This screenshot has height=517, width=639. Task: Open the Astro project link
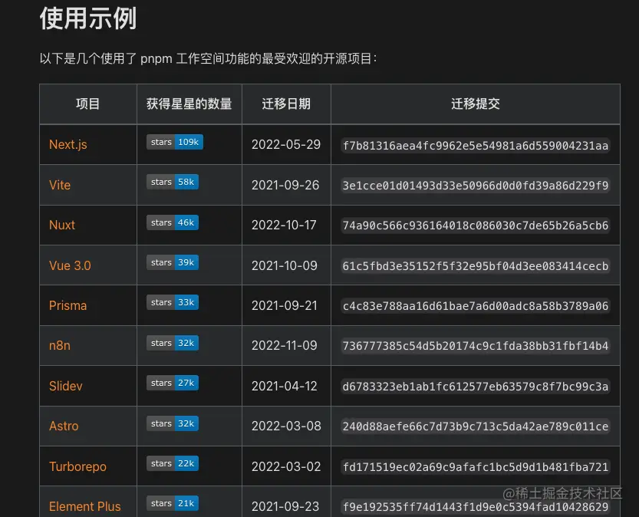(64, 426)
